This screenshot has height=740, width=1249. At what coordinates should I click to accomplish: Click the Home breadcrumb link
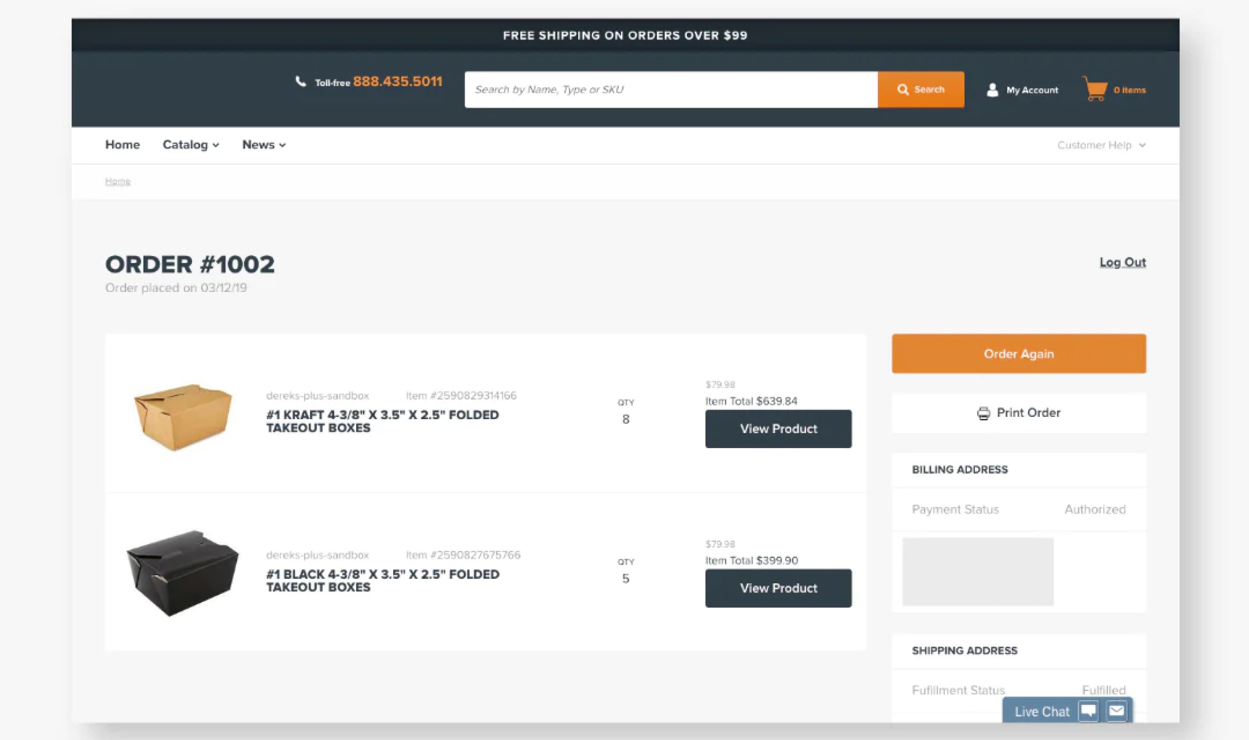[x=118, y=181]
